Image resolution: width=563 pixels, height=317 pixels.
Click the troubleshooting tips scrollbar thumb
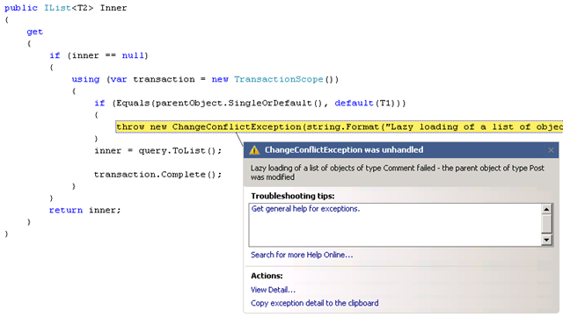tap(546, 224)
